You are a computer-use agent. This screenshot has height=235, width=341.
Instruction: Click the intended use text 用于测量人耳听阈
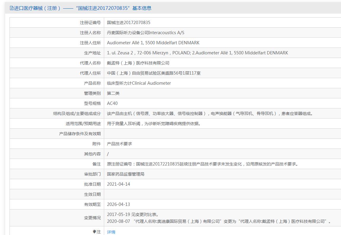pyautogui.click(x=154, y=124)
